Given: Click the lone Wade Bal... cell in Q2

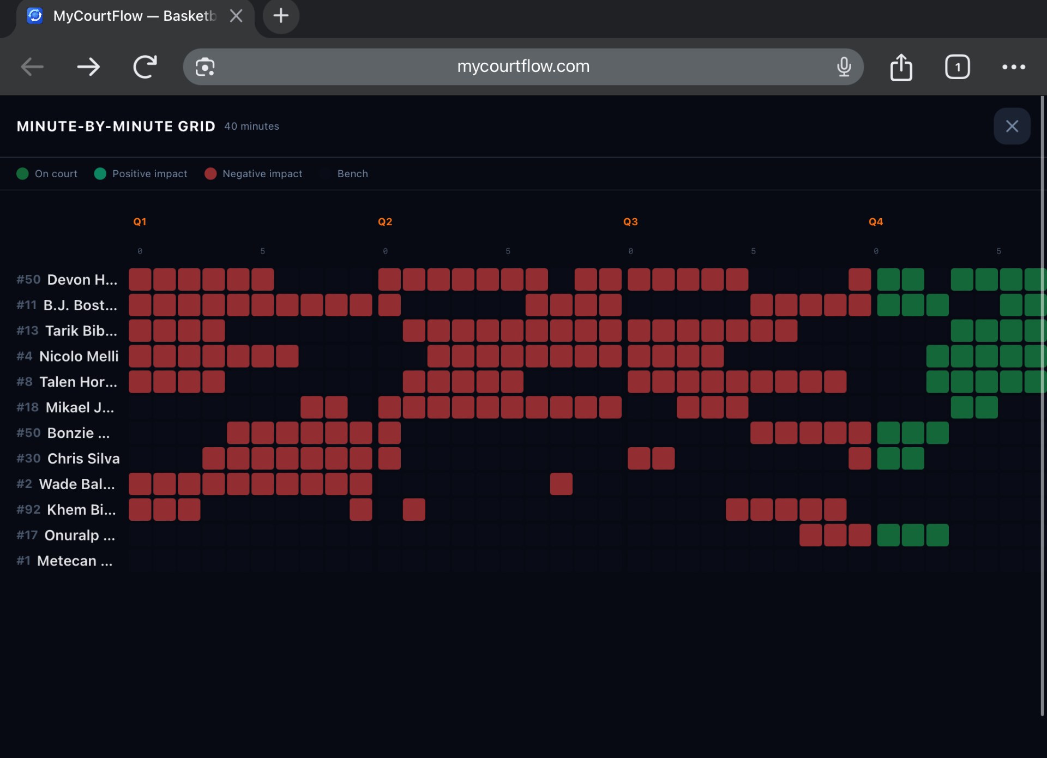Looking at the screenshot, I should [561, 484].
